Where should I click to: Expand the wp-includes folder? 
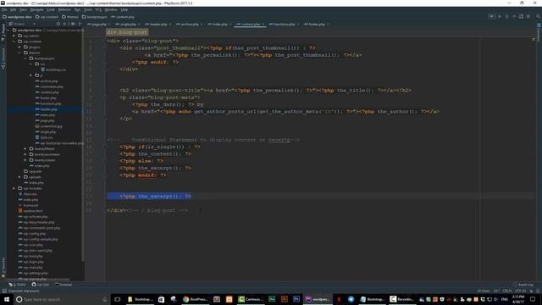[14, 188]
